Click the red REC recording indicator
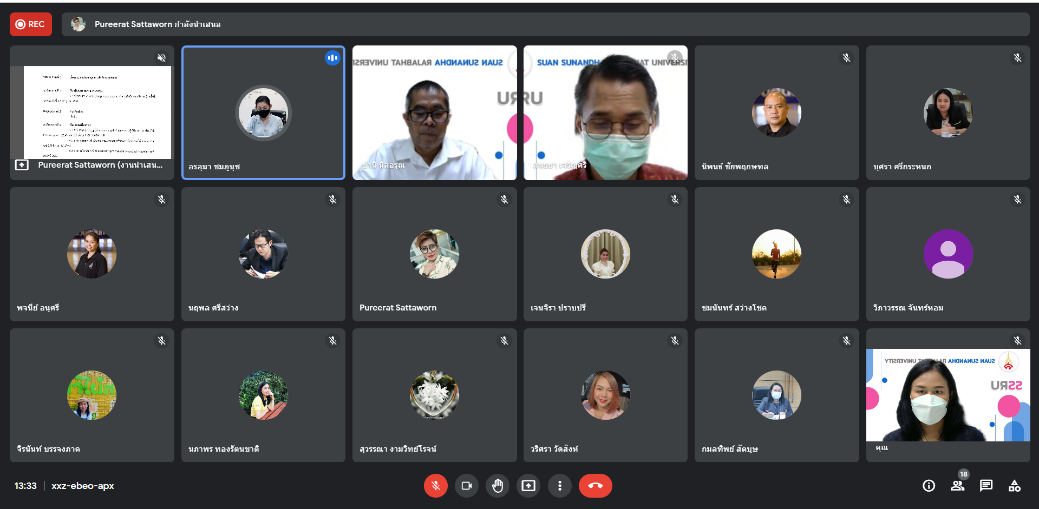Screen dimensions: 1039x509 coord(31,24)
